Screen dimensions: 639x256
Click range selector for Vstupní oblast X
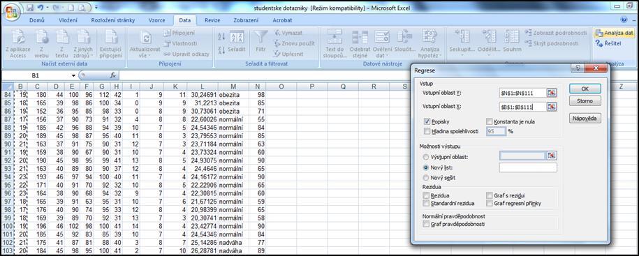pyautogui.click(x=552, y=107)
